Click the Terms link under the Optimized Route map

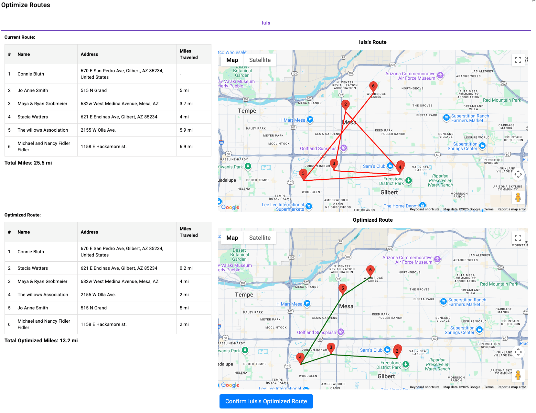[x=488, y=387]
